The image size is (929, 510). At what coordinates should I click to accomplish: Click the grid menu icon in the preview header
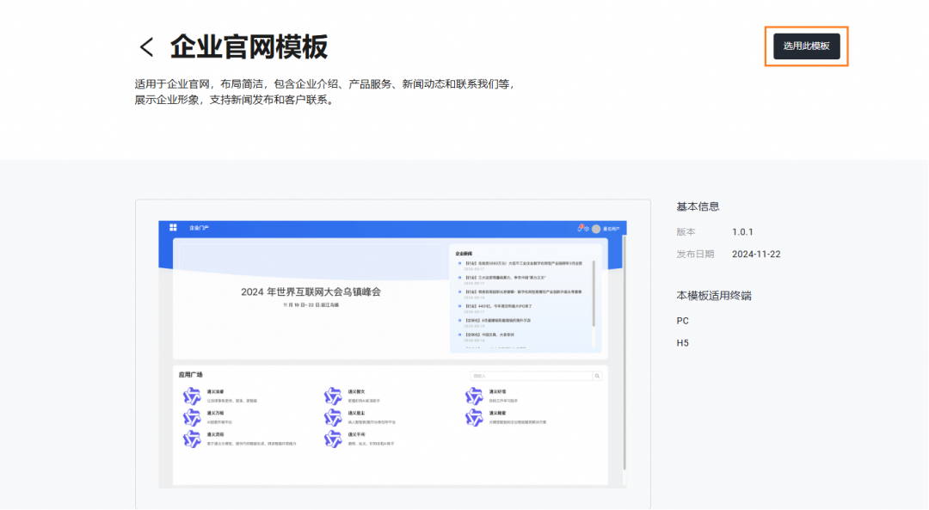point(173,227)
